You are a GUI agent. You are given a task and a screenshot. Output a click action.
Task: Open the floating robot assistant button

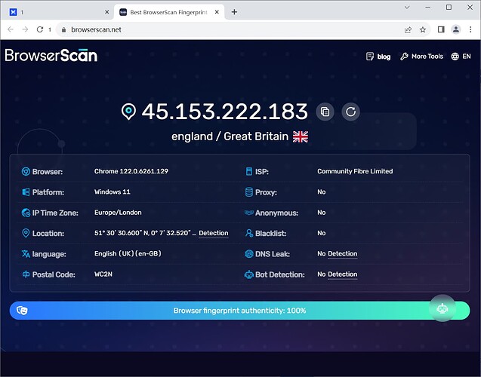[x=442, y=308]
